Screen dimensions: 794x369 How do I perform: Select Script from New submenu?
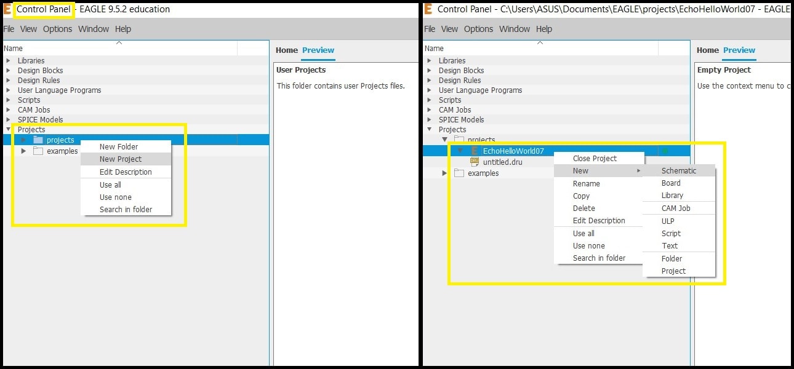click(679, 233)
